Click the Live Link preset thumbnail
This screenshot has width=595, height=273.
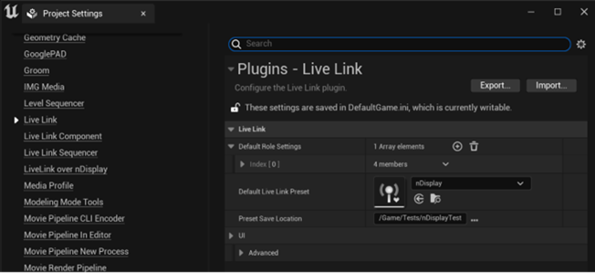389,192
